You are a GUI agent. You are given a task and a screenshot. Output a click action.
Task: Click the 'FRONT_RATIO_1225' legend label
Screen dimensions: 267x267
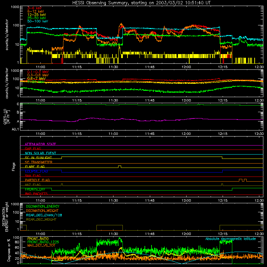click(43, 242)
